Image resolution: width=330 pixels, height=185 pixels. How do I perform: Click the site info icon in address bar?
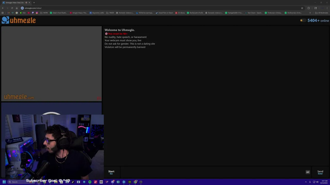point(22,8)
